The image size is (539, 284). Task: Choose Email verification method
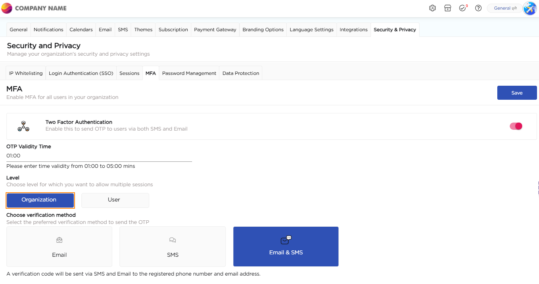coord(59,246)
